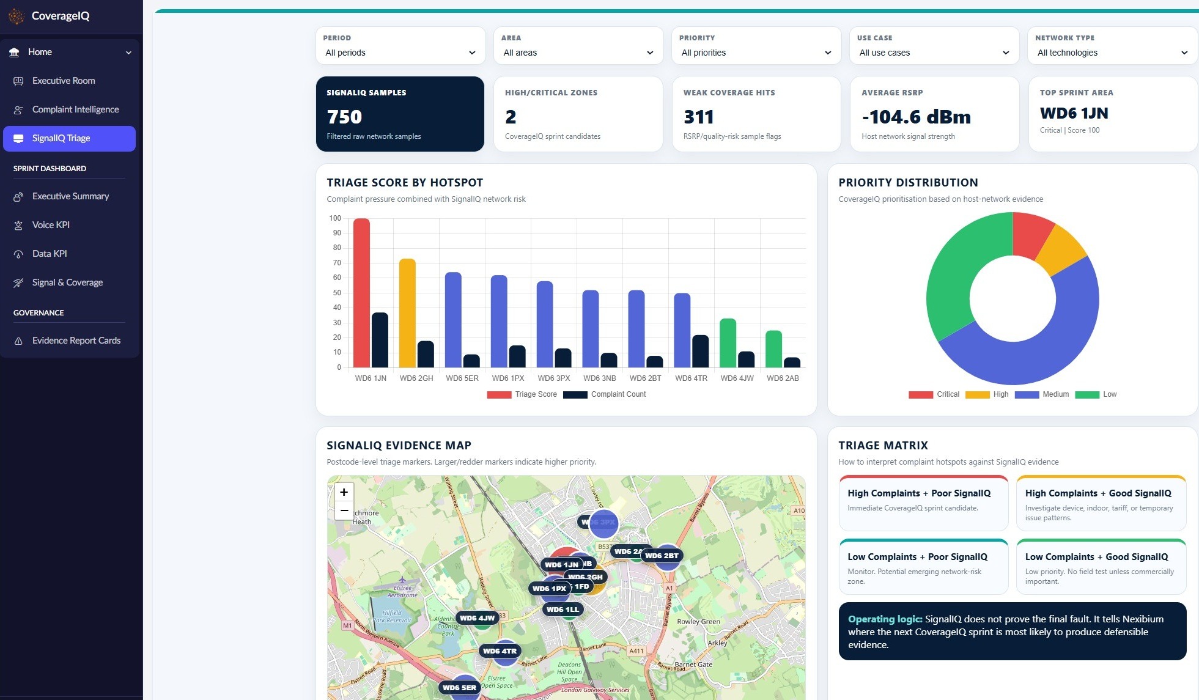Collapse the Home menu chevron

tap(128, 53)
